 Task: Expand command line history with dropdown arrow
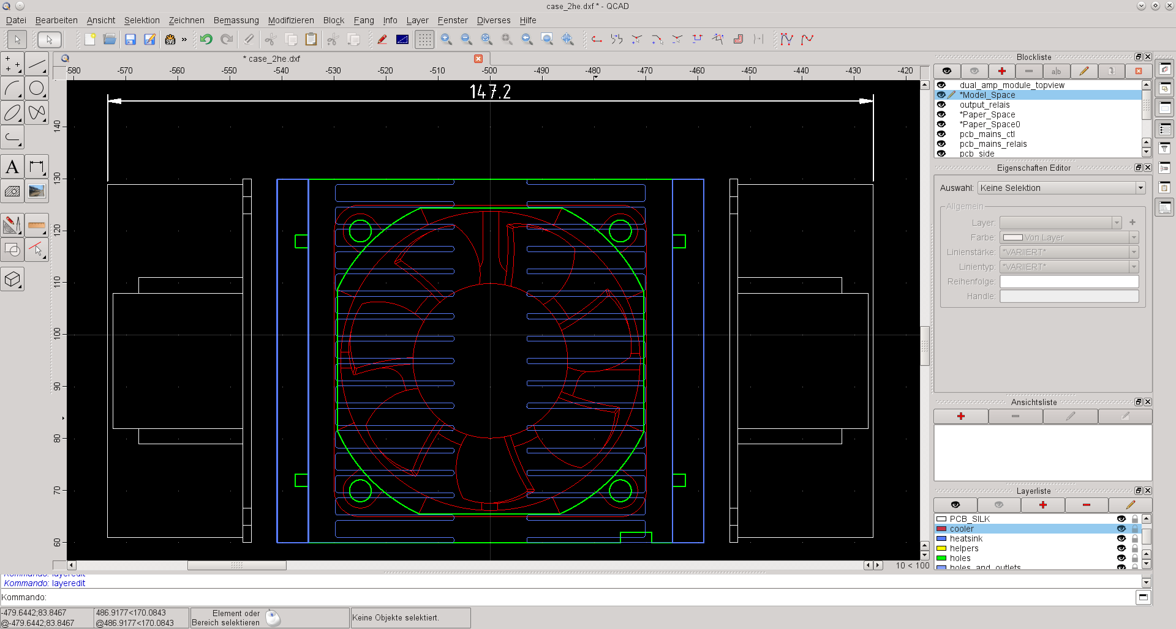1147,583
